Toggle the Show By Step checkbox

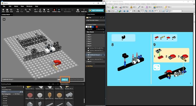[x=97, y=29]
